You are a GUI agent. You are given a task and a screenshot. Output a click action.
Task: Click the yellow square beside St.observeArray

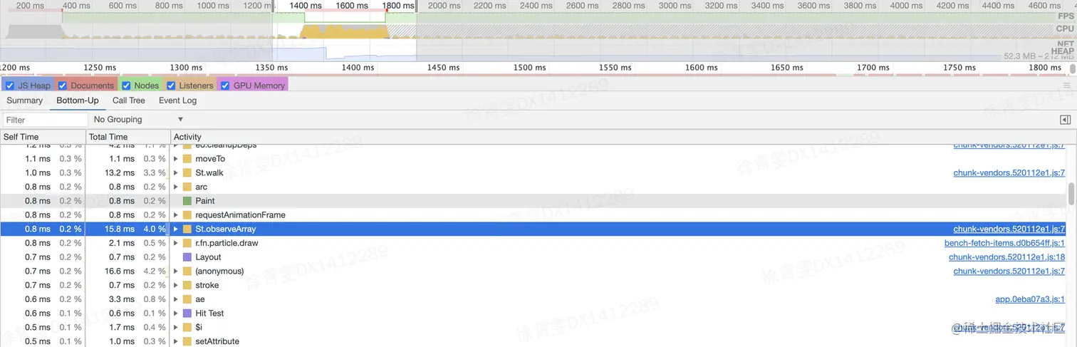[187, 229]
